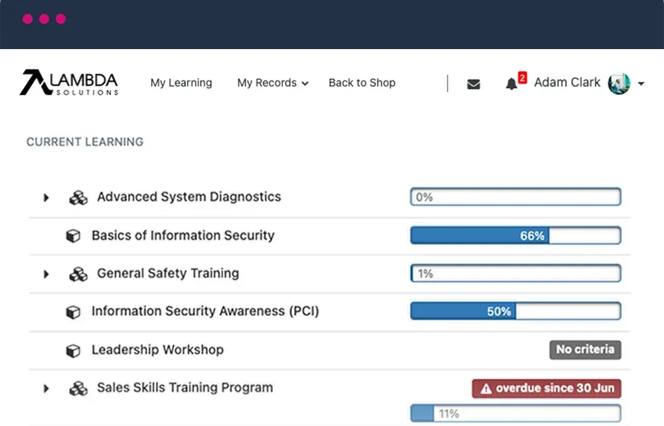Open the notifications bell icon
Image resolution: width=664 pixels, height=426 pixels.
tap(511, 84)
